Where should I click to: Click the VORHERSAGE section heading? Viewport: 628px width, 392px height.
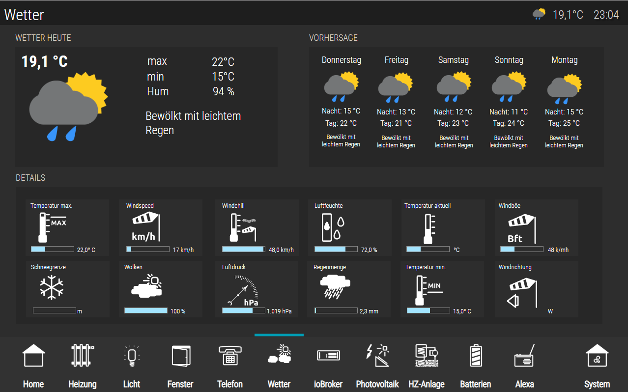pos(333,38)
